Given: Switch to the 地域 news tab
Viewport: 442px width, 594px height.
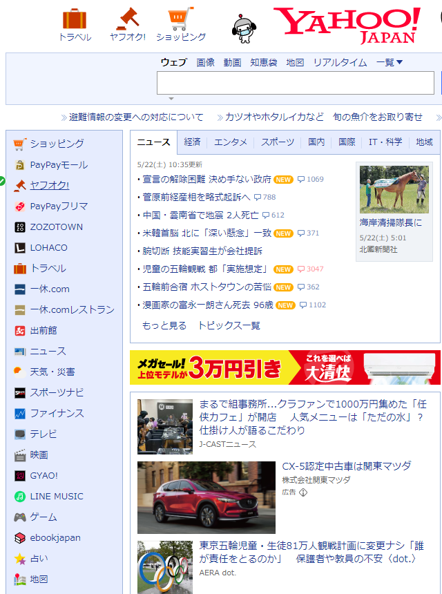Looking at the screenshot, I should coord(424,142).
